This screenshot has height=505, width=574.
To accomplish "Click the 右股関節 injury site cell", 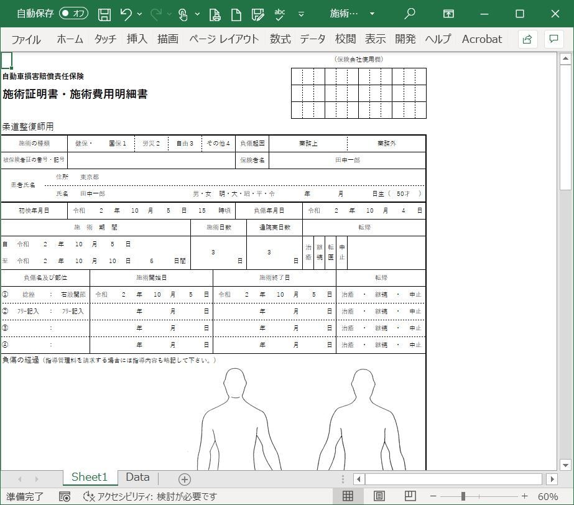I will click(73, 294).
